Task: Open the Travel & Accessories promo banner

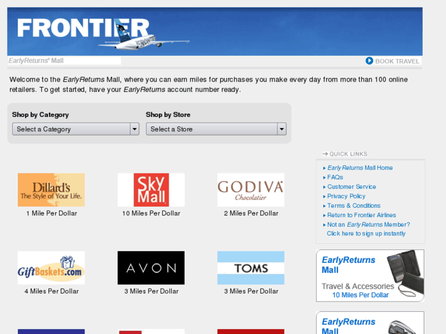Action: coord(370,275)
